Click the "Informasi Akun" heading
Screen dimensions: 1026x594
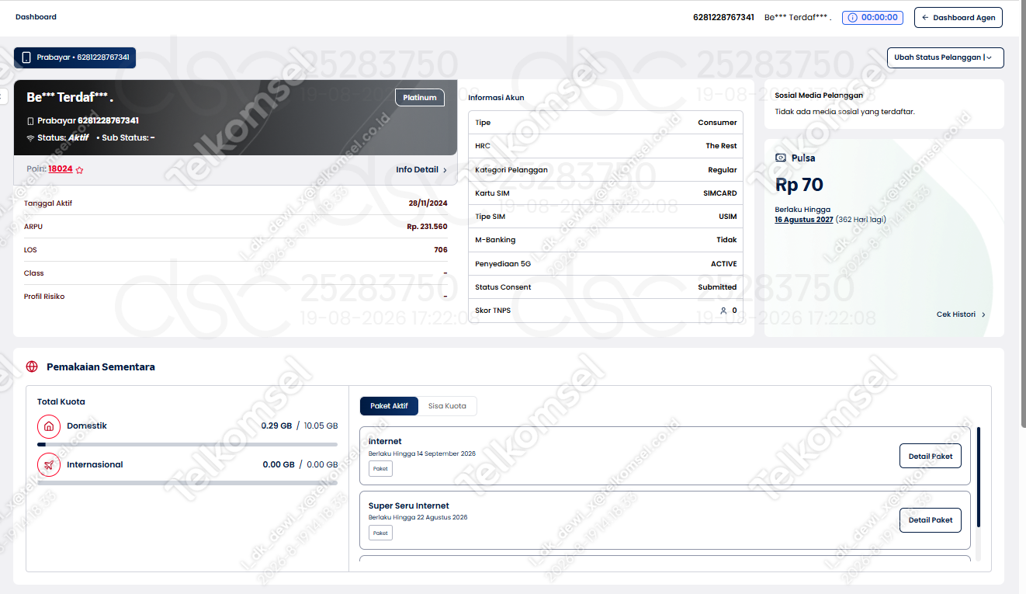[496, 98]
